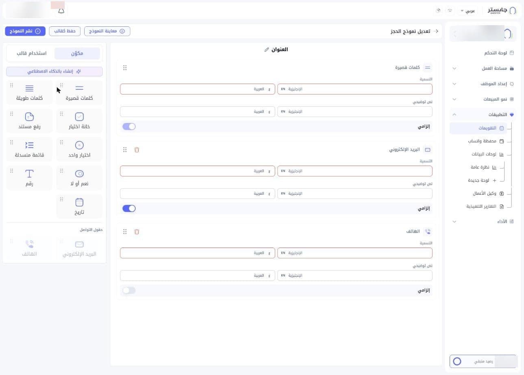Click the back arrow next to تعديل نموذج الحجز

(436, 31)
